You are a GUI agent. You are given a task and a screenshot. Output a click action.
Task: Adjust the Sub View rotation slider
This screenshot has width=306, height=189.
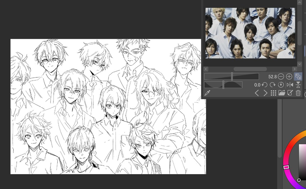(x=223, y=85)
